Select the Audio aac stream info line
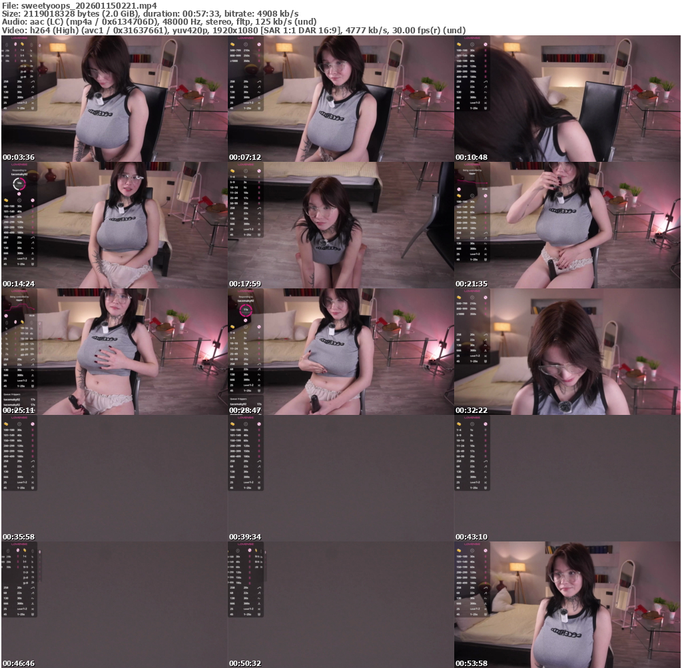Viewport: 682px width, 668px height. coord(159,22)
